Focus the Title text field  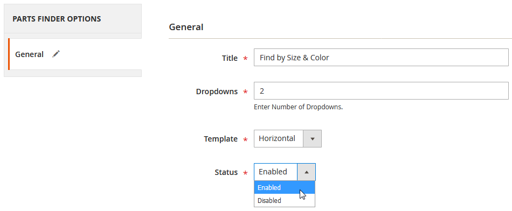[x=381, y=58]
